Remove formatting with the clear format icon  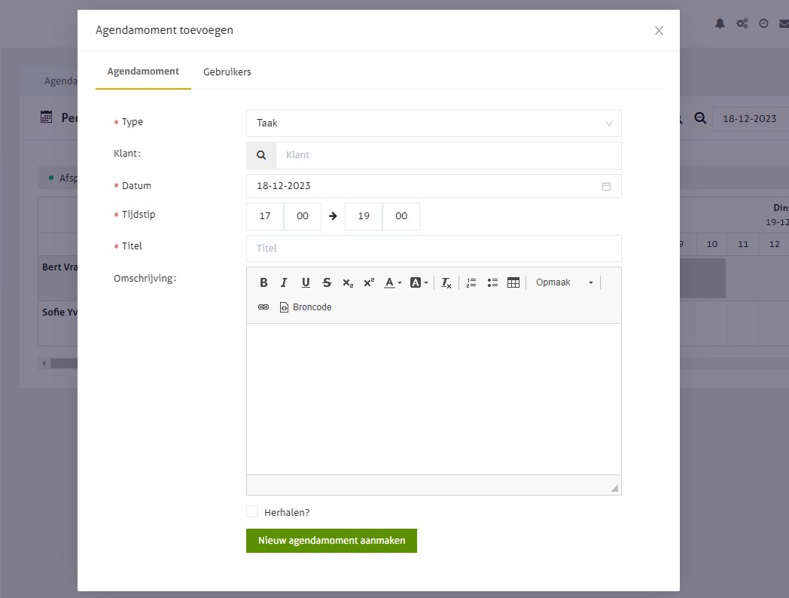tap(446, 283)
